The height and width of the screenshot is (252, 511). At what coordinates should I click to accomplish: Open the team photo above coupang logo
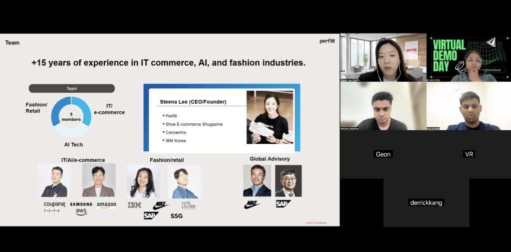click(x=54, y=180)
